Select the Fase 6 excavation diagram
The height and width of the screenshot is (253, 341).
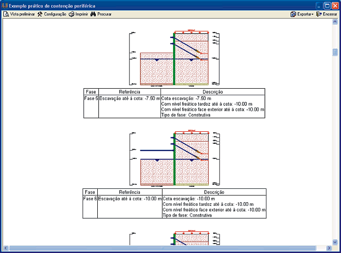tap(174, 158)
